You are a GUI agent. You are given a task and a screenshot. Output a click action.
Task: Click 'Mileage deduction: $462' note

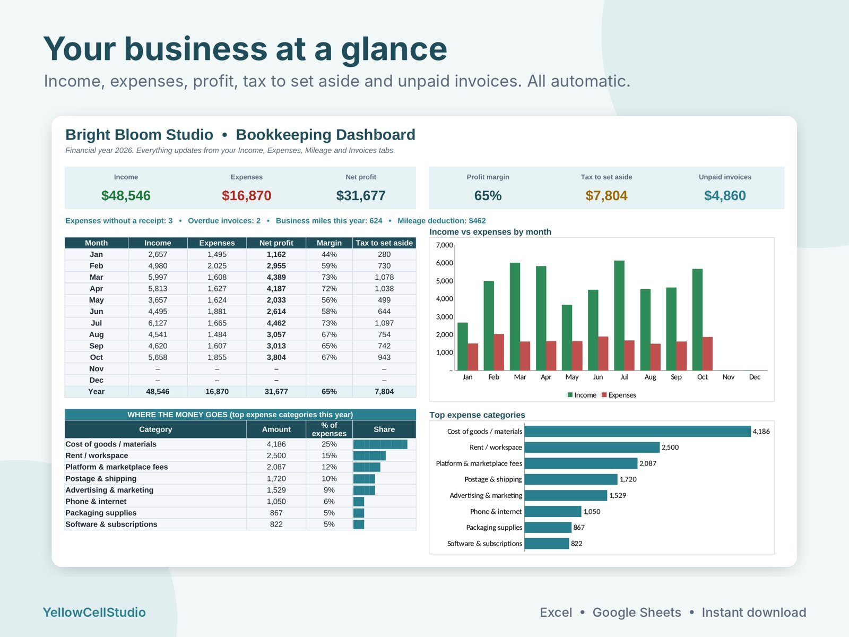coord(441,221)
